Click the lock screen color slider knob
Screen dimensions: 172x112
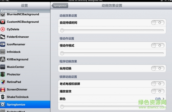(x=62, y=106)
